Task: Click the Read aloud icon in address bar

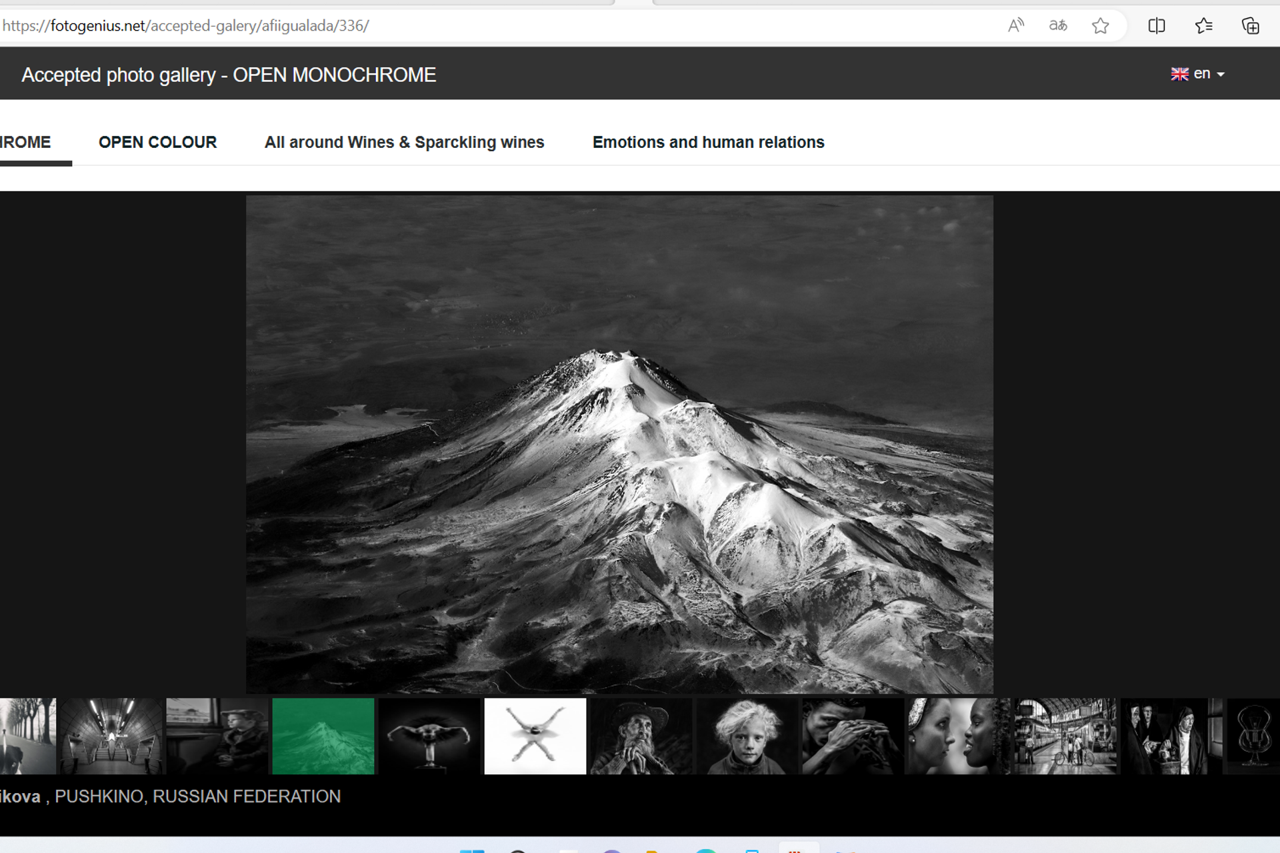Action: 1015,26
